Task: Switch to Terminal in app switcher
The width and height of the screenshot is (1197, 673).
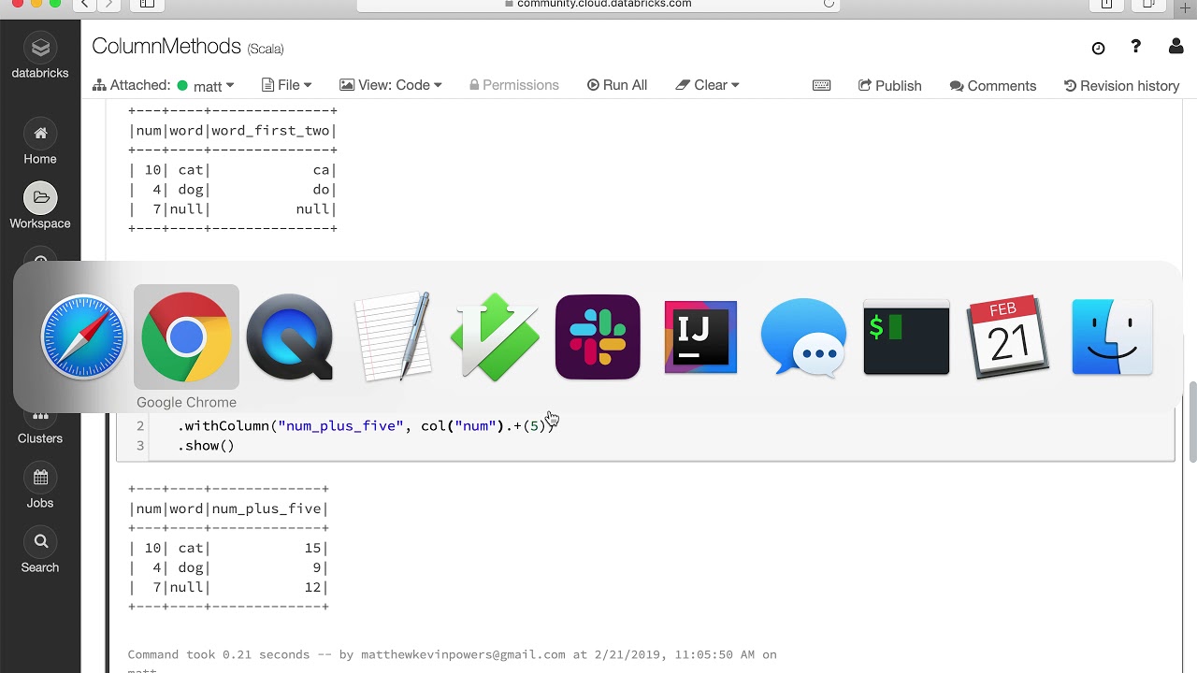Action: [x=906, y=337]
